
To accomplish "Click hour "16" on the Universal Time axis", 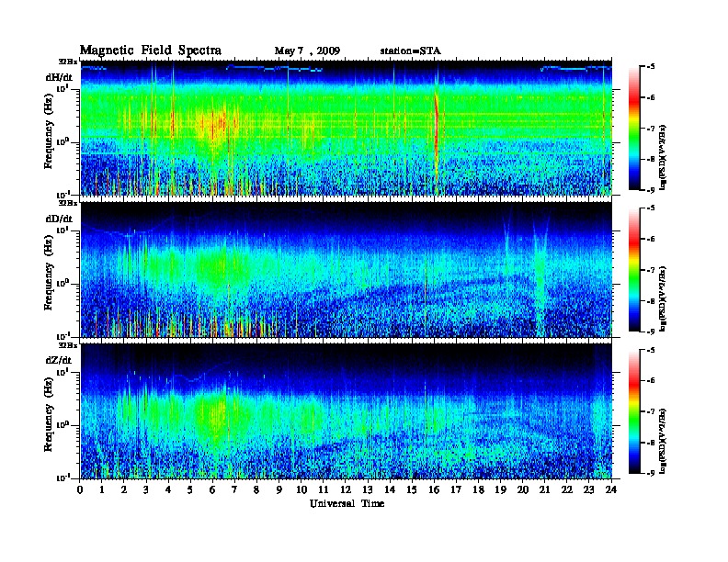I will [434, 489].
